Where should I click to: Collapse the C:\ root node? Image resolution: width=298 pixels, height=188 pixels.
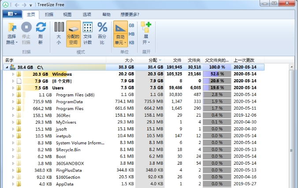(7, 67)
